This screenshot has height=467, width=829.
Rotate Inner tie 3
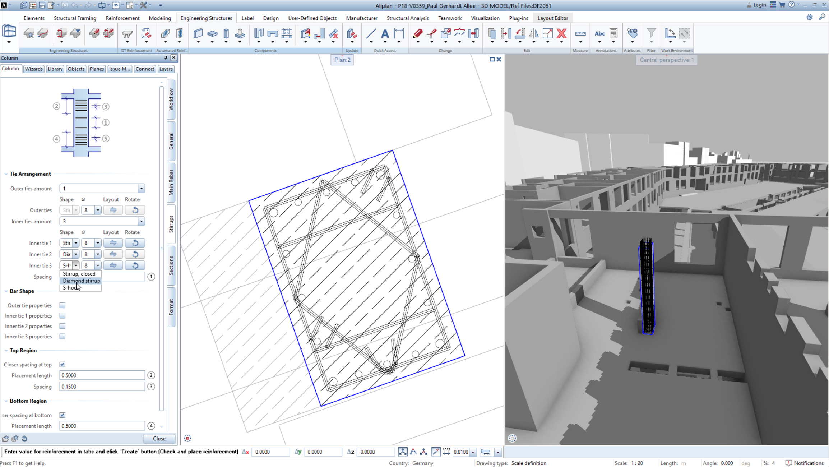point(135,265)
